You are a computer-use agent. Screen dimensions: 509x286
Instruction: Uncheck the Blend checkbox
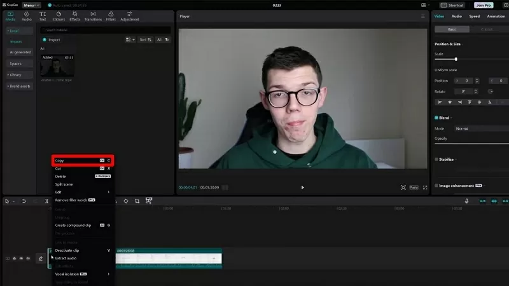point(436,118)
